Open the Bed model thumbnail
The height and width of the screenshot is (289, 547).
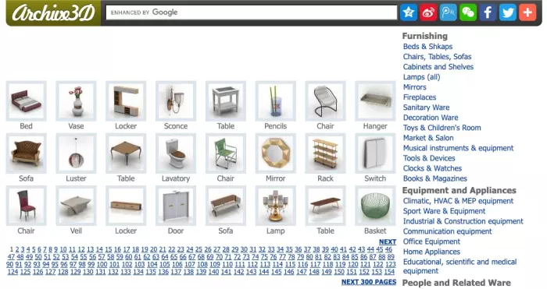[26, 100]
